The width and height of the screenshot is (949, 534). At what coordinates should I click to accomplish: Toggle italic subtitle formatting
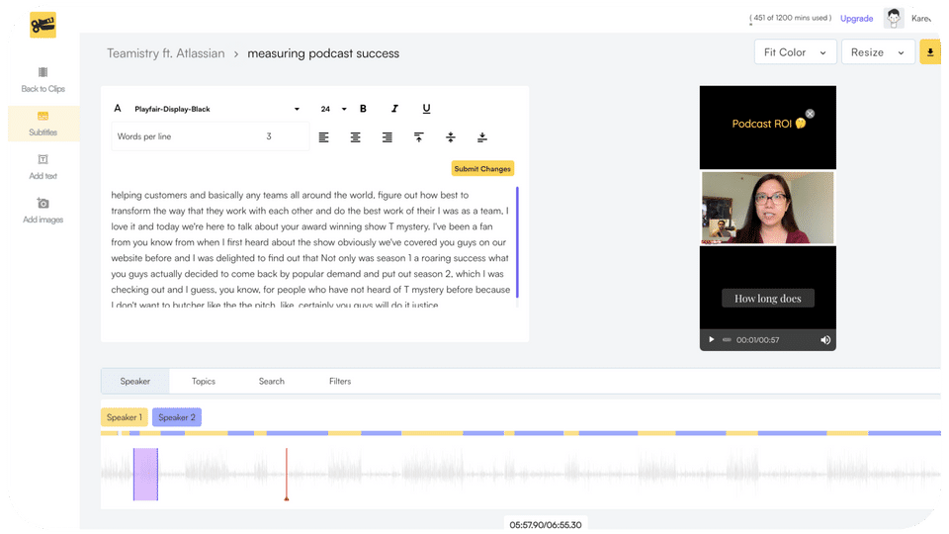coord(394,109)
